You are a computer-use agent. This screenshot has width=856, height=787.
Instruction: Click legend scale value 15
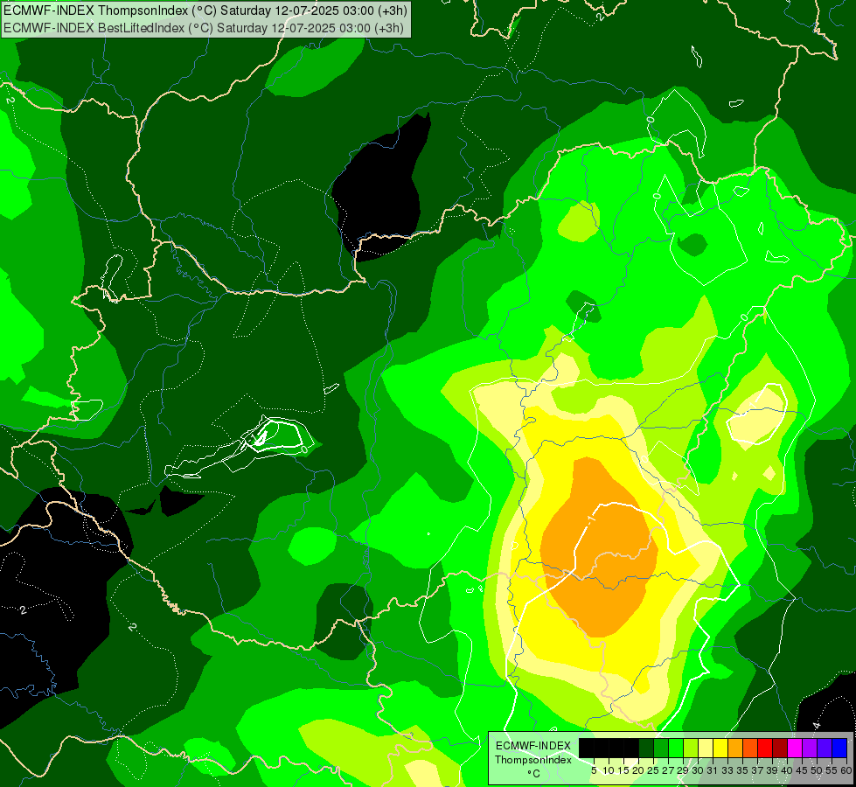pyautogui.click(x=623, y=770)
